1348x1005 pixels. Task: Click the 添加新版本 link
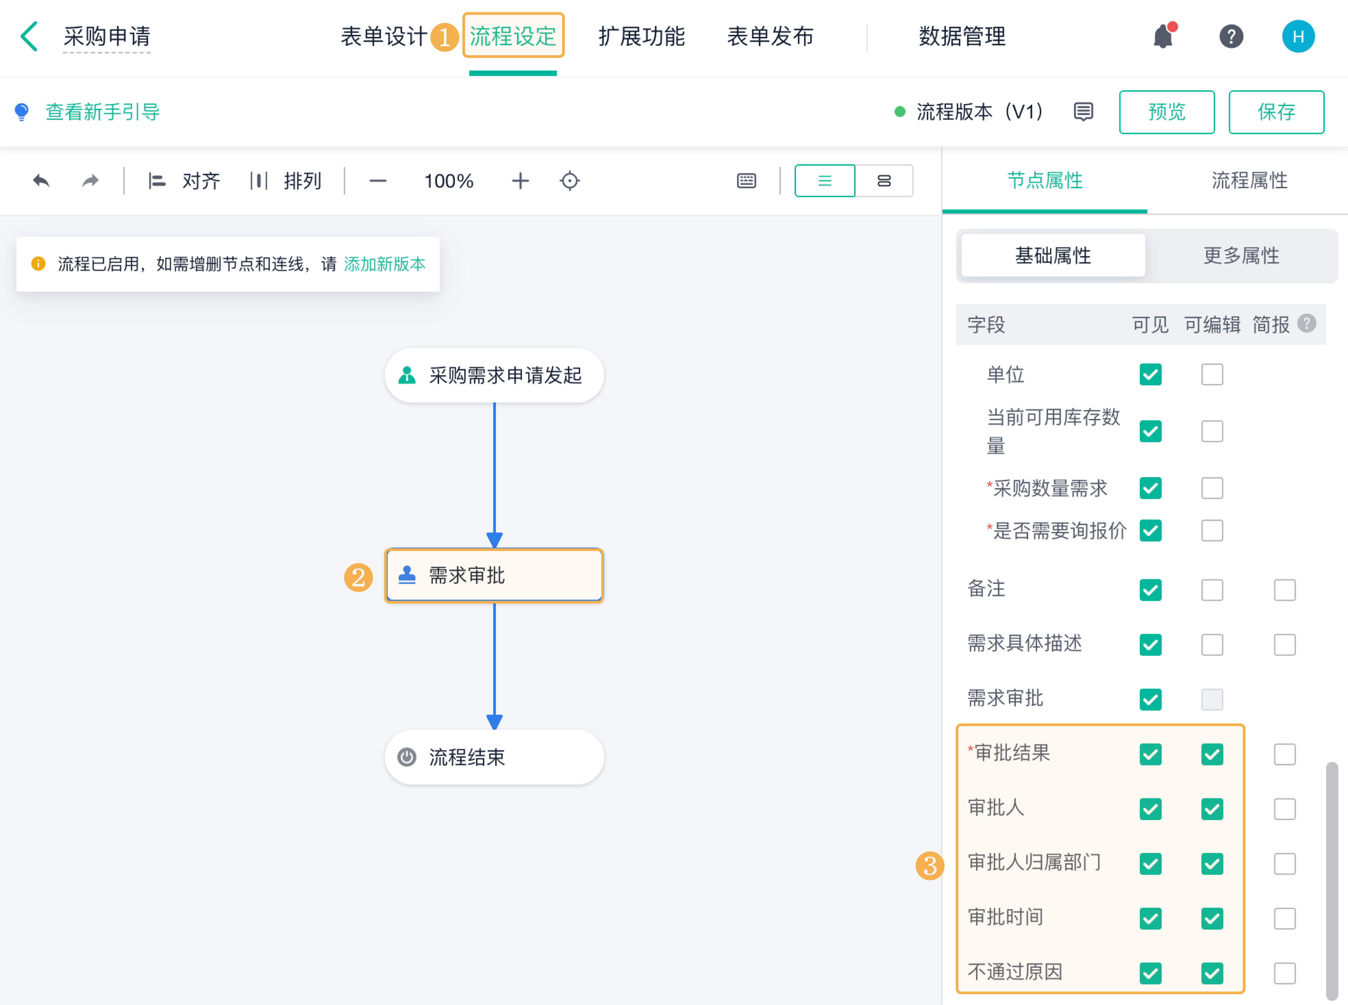tap(385, 264)
